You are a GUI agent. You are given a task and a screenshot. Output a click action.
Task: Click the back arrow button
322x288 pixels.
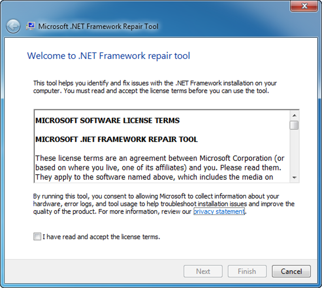click(13, 27)
